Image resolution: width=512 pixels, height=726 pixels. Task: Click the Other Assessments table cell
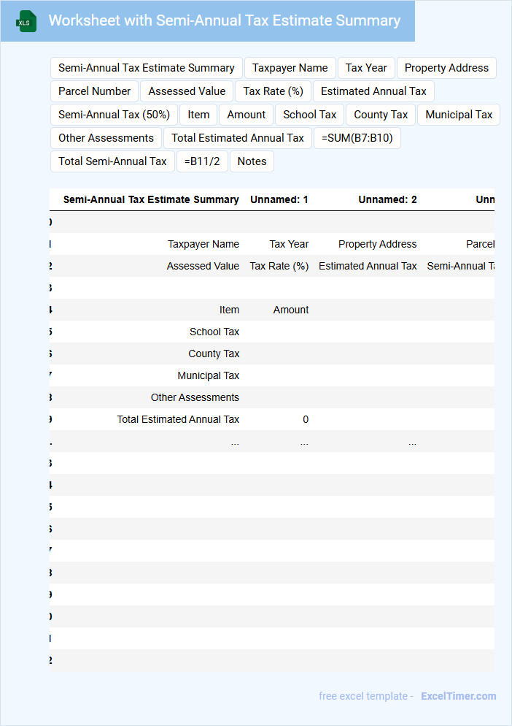[195, 397]
